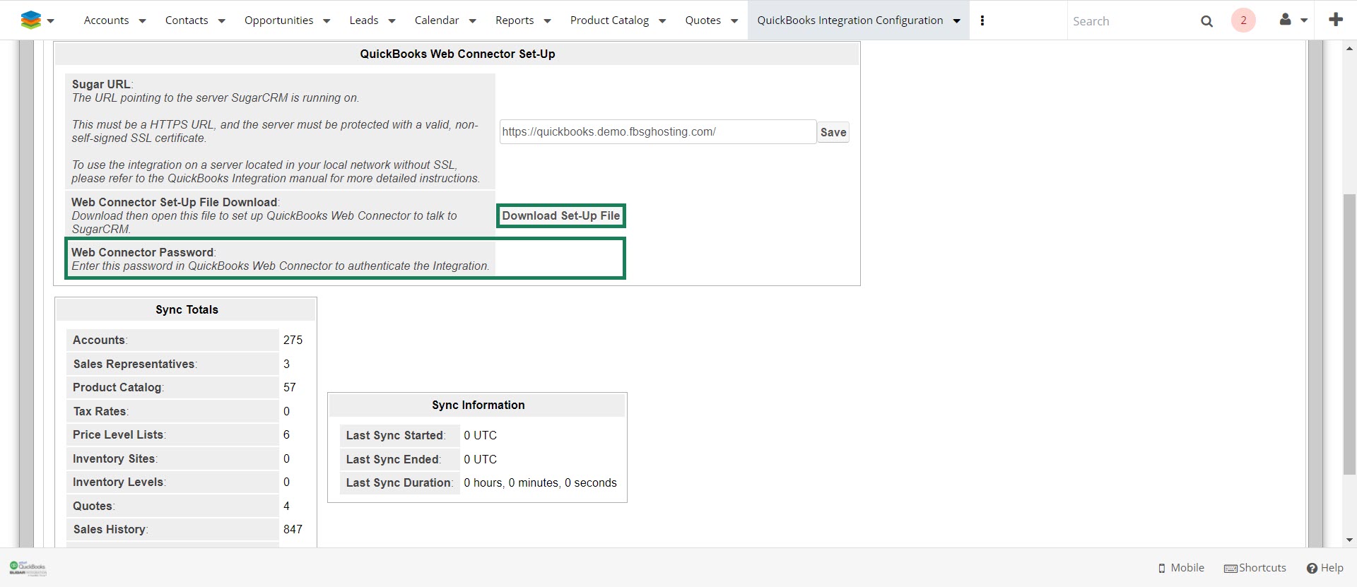1357x587 pixels.
Task: Expand the Opportunities dropdown arrow
Action: point(327,21)
